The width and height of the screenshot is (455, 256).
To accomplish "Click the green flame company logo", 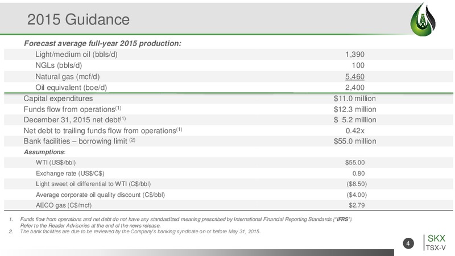I will pyautogui.click(x=423, y=19).
